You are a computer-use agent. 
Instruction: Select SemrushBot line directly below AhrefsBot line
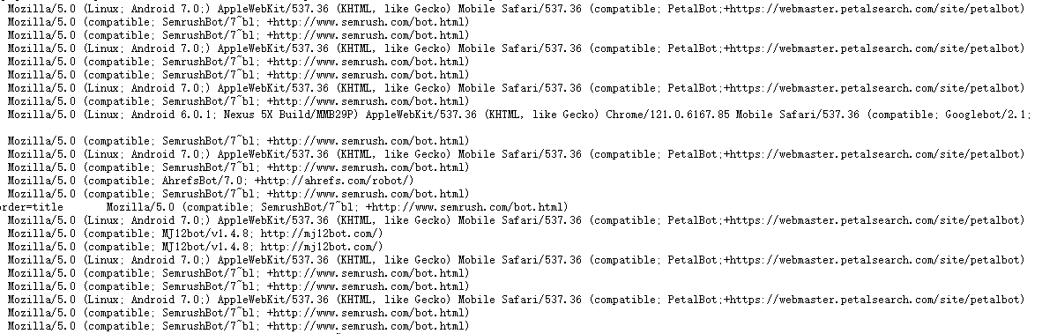pyautogui.click(x=239, y=194)
